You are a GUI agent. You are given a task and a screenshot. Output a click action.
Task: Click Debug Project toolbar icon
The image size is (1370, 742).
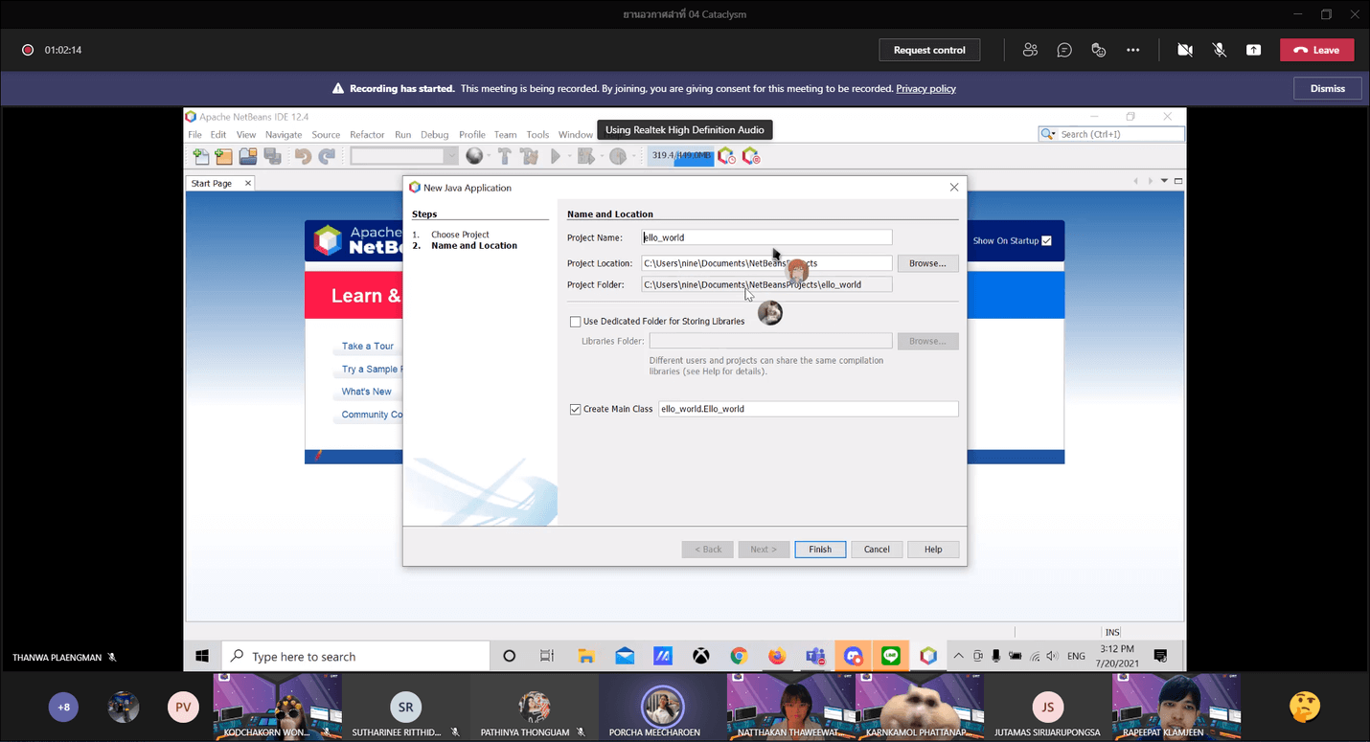(585, 156)
